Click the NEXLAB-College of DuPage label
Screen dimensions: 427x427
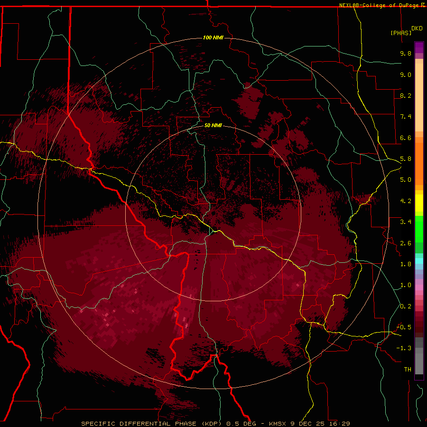(380, 5)
